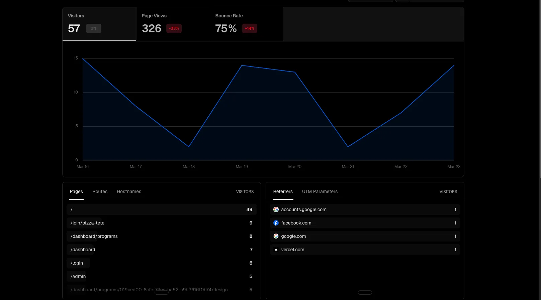Click the Mar 23 label on the chart axis

[454, 167]
